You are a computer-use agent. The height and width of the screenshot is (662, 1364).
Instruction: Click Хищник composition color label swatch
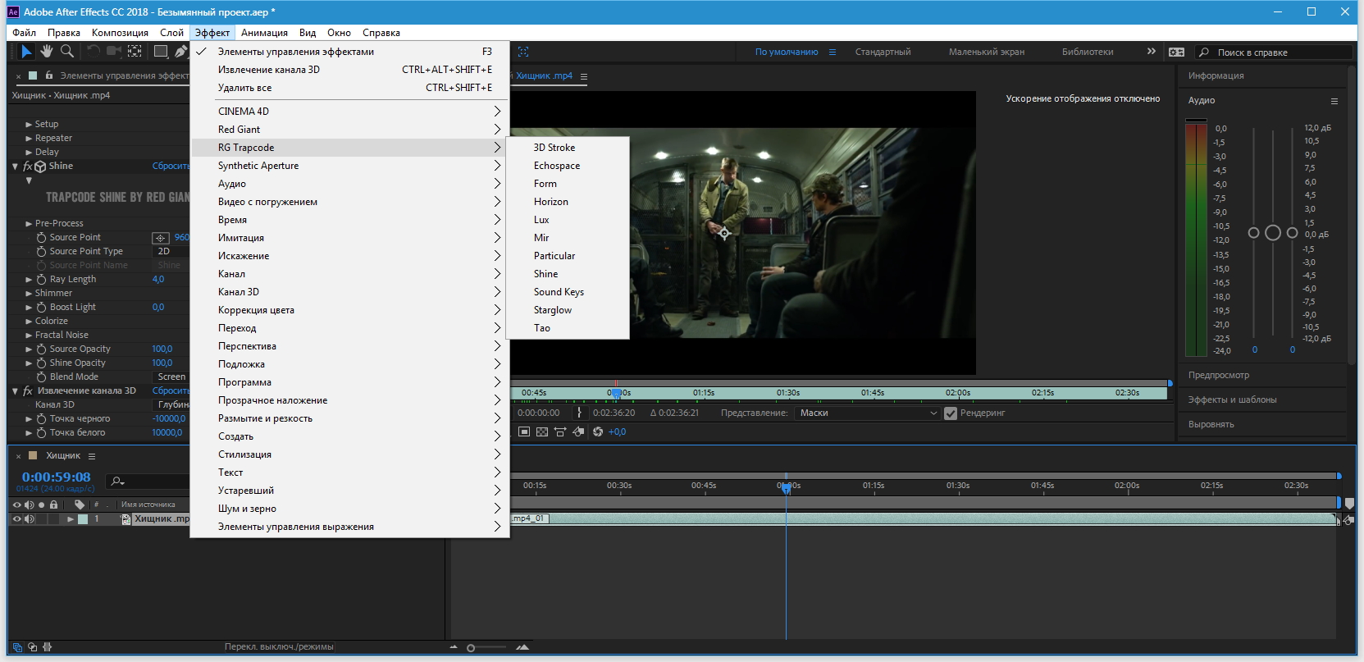click(x=33, y=456)
